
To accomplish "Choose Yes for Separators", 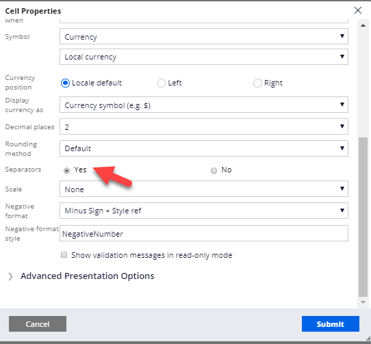I will [x=66, y=170].
